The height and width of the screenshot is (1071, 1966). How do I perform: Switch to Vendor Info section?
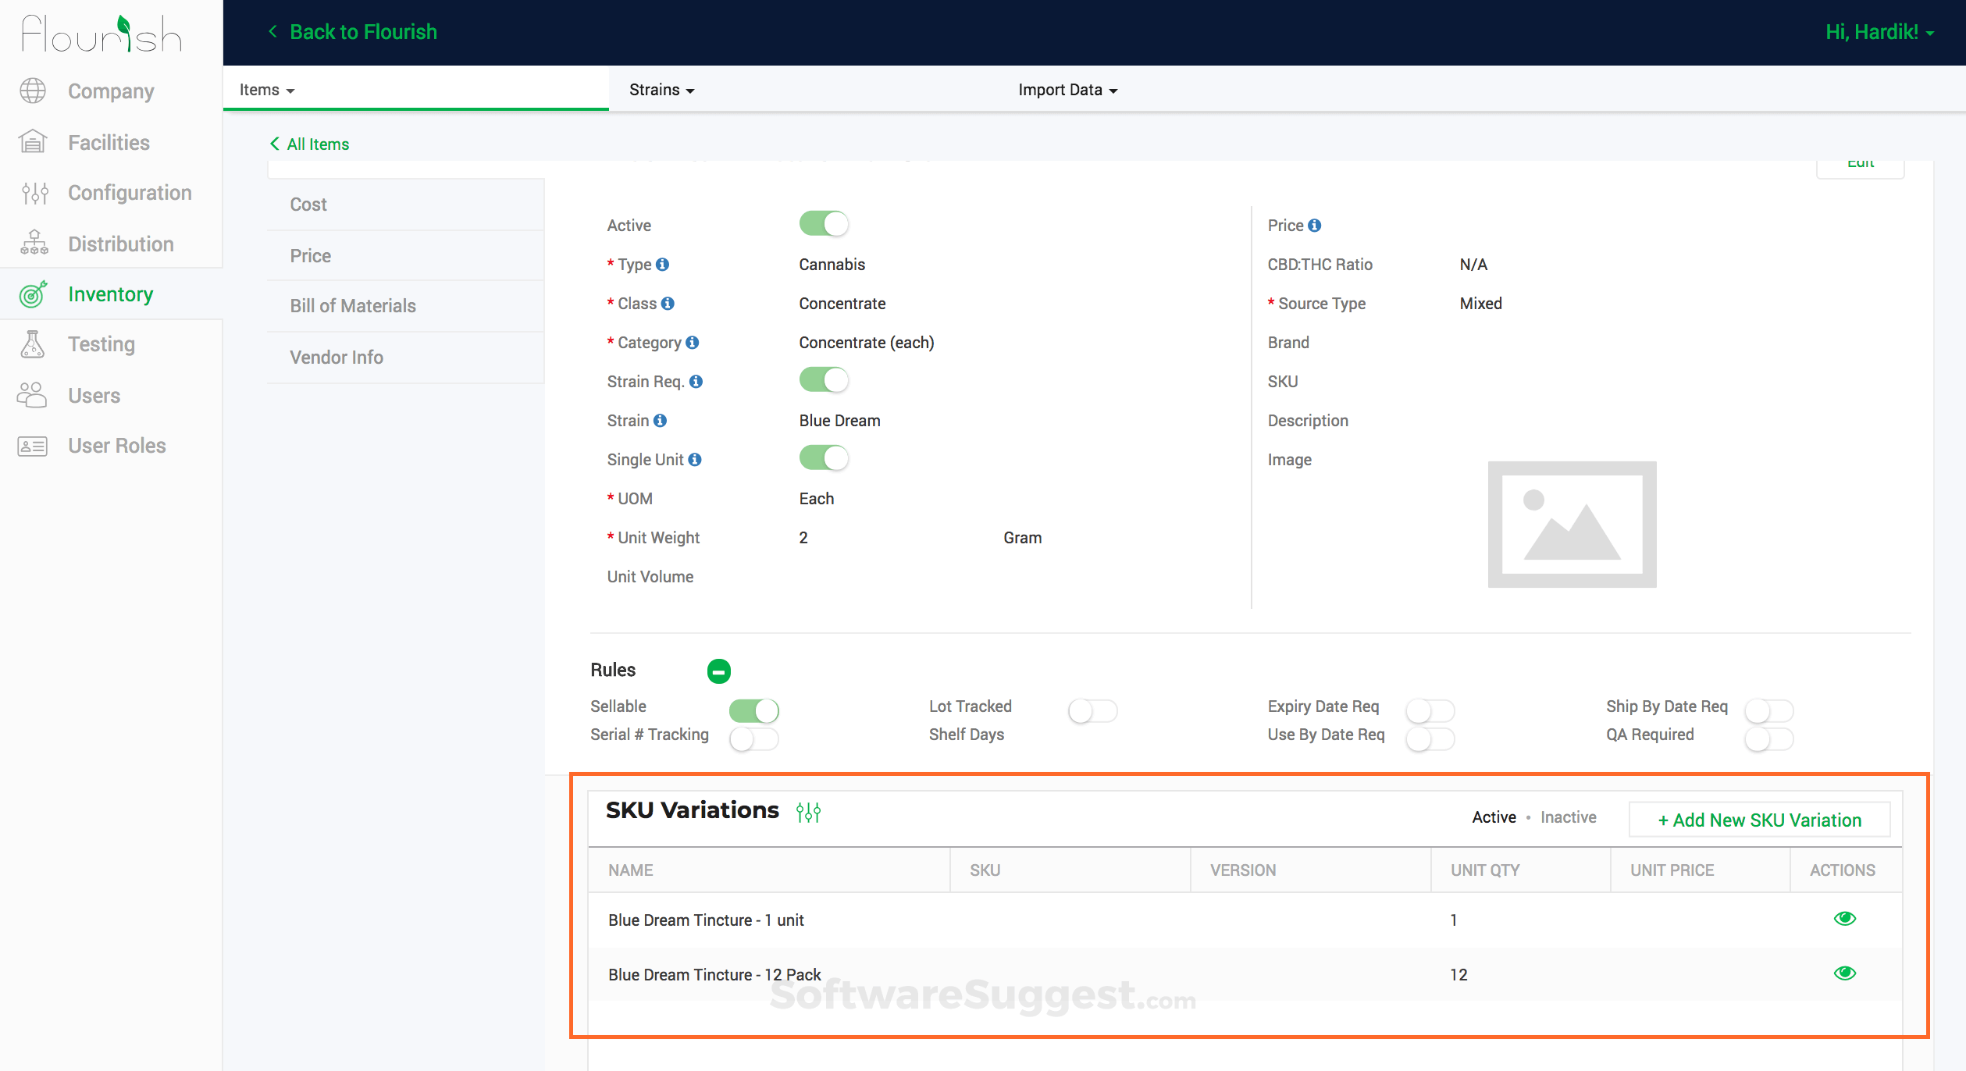coord(337,358)
